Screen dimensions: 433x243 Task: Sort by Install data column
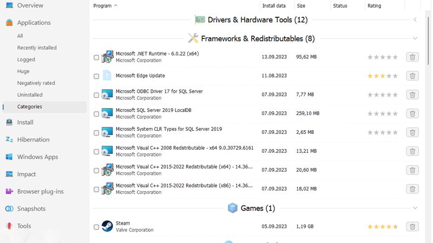click(274, 6)
